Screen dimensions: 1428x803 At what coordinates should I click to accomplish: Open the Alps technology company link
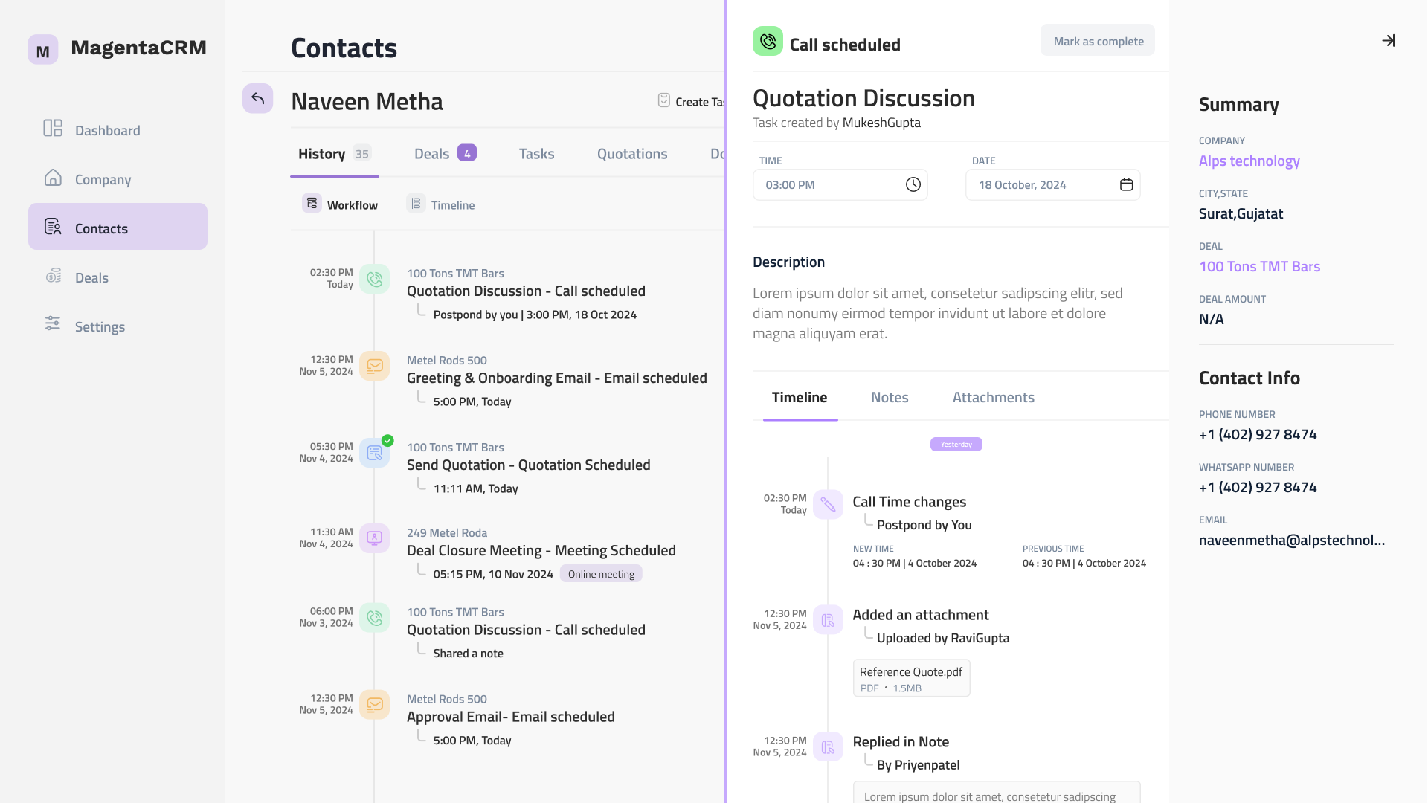coord(1249,161)
